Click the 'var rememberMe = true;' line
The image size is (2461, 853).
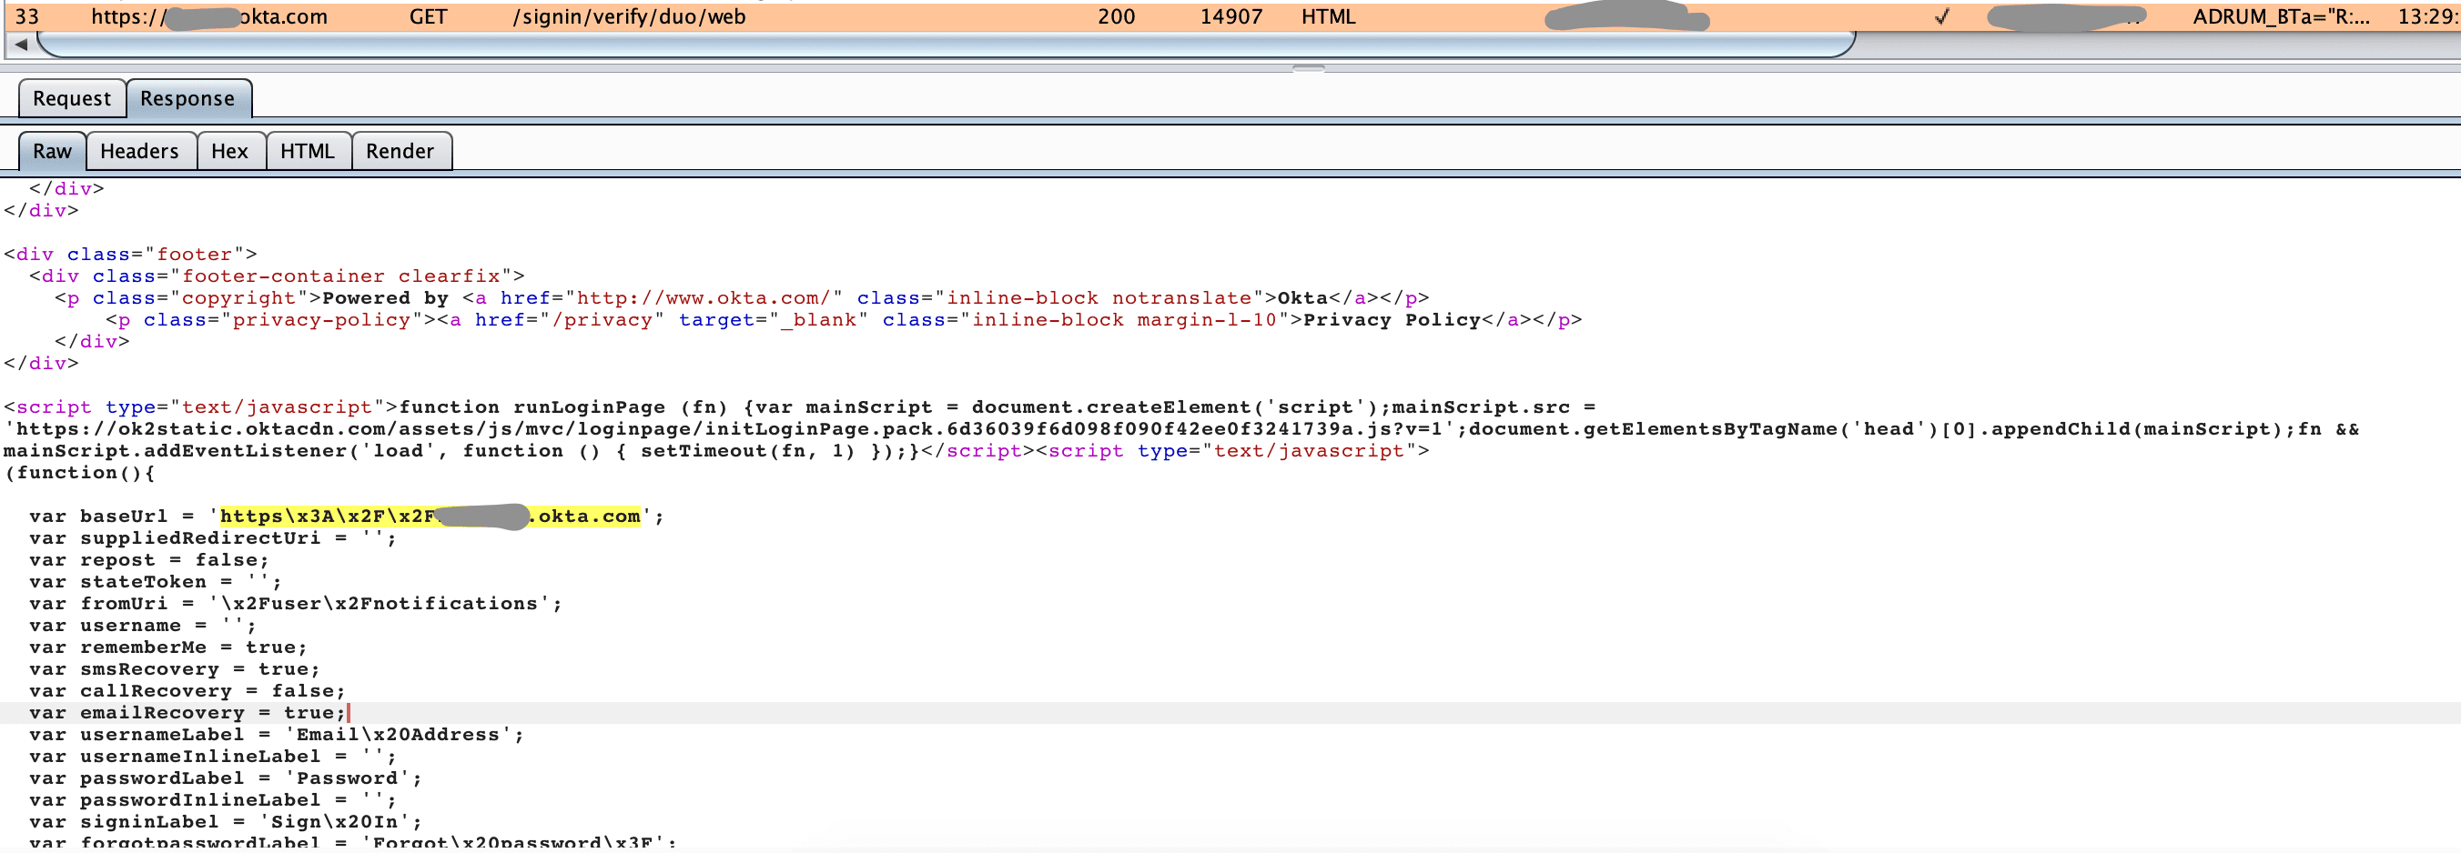pos(168,647)
